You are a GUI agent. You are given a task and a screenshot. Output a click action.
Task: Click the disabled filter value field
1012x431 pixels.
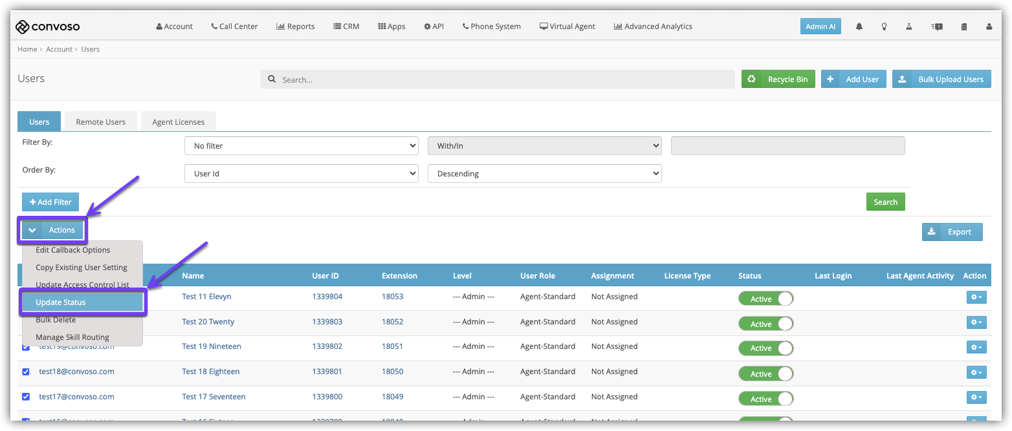point(787,146)
